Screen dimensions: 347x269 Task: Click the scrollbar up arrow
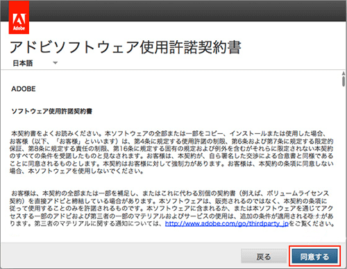[344, 73]
